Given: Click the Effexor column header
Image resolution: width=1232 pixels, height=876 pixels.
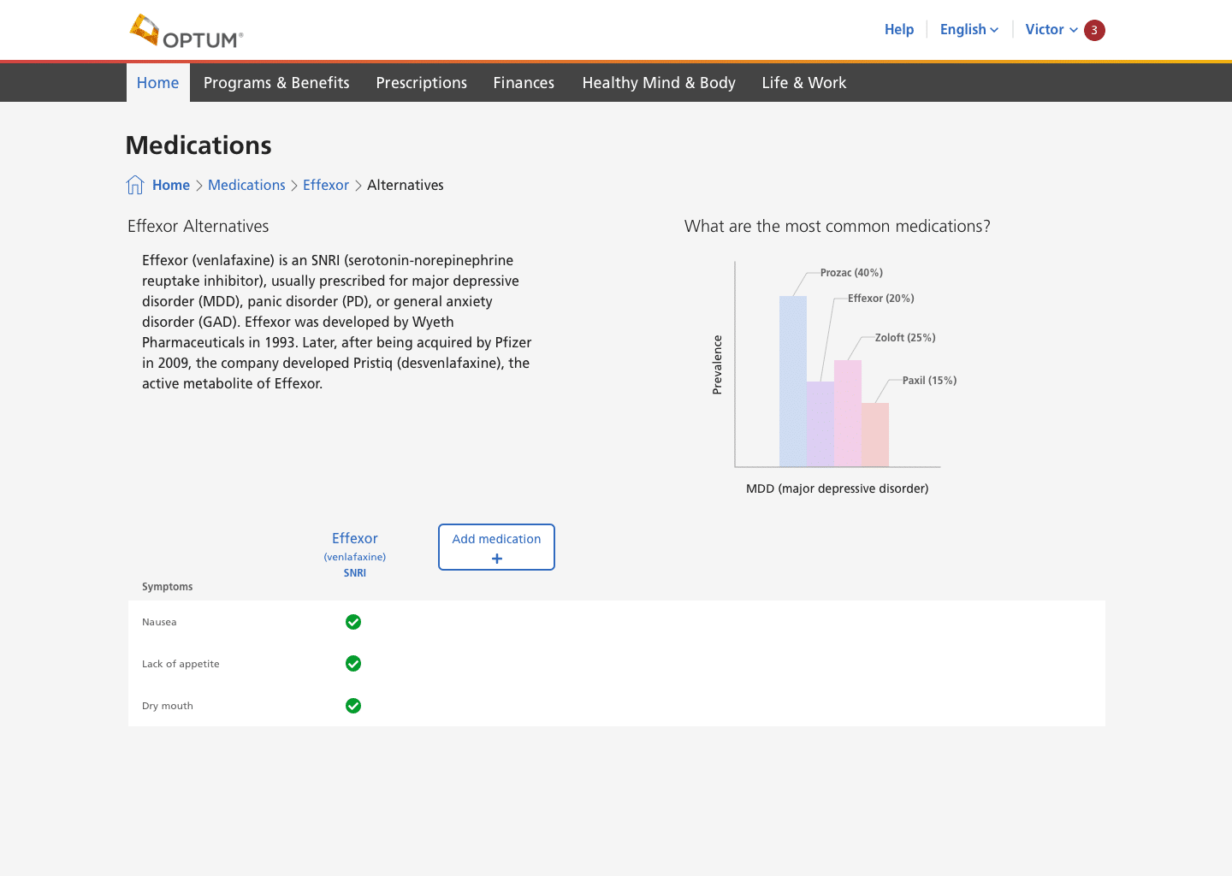Looking at the screenshot, I should click(x=354, y=538).
